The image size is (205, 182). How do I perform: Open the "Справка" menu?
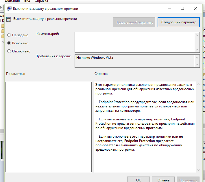pyautogui.click(x=41, y=1)
